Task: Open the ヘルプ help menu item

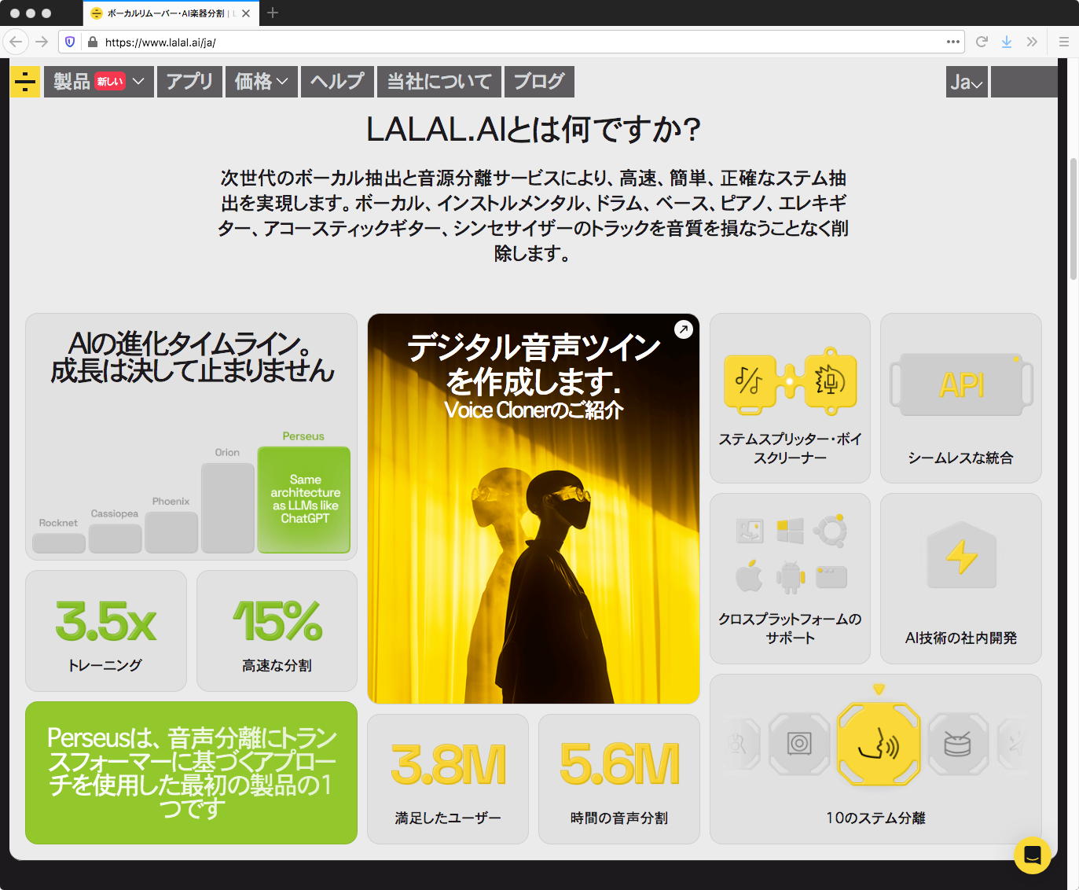Action: [x=337, y=82]
